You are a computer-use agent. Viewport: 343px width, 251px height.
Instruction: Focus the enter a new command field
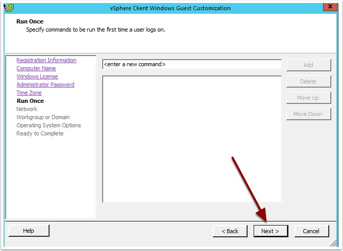pos(192,64)
